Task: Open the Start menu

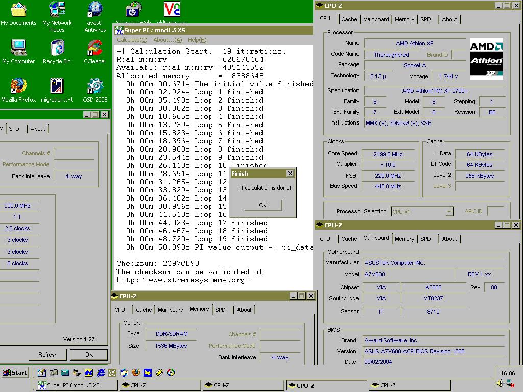Action: (x=15, y=373)
